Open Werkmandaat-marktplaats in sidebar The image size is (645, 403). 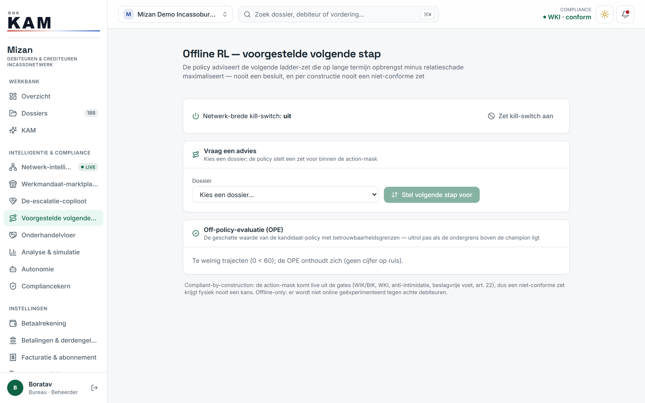click(x=53, y=184)
